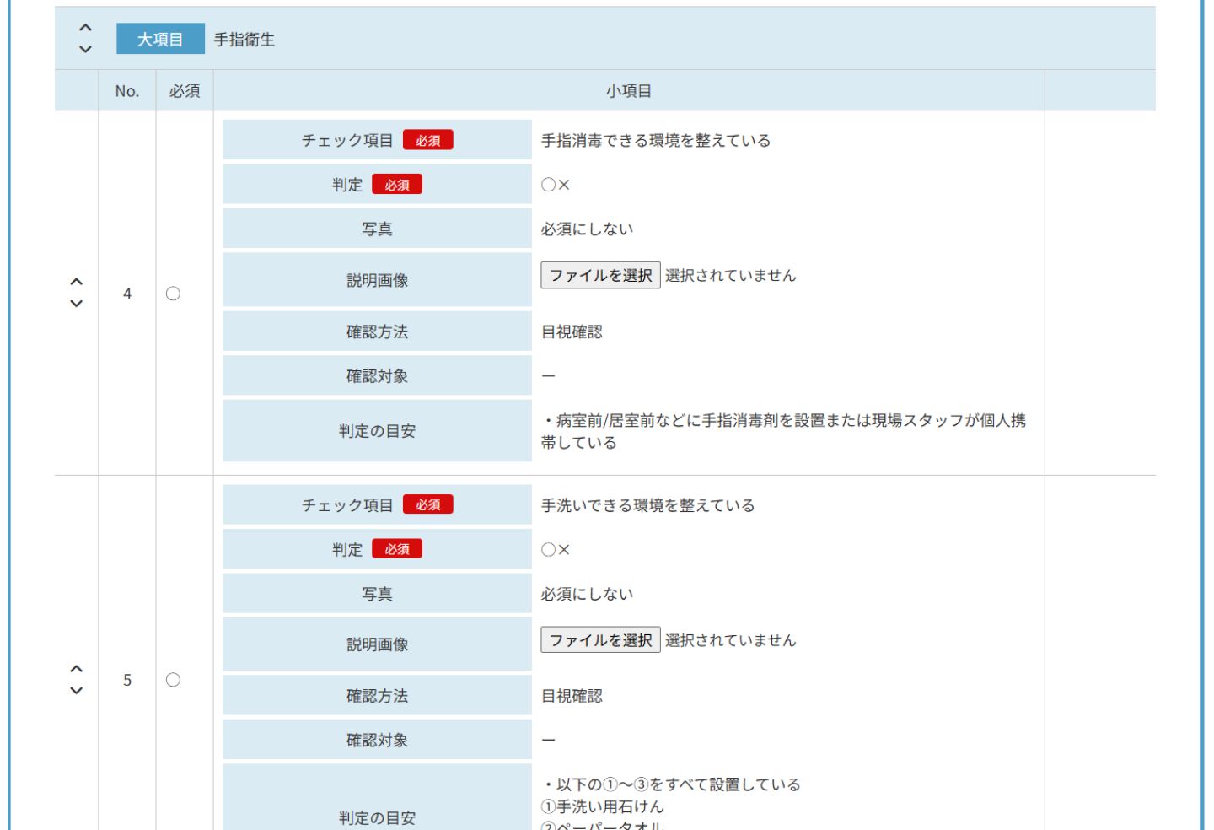Move item No. 4 up with its arrow
The width and height of the screenshot is (1214, 830).
click(77, 282)
